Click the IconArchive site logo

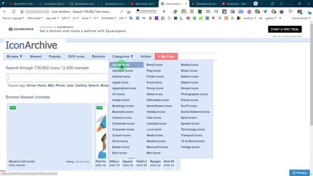pyautogui.click(x=31, y=45)
